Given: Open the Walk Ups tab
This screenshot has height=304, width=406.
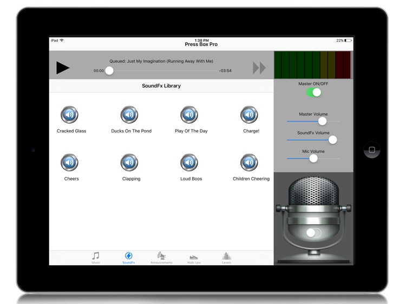Looking at the screenshot, I should [194, 258].
